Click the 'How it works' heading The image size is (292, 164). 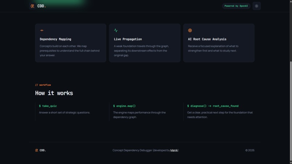pyautogui.click(x=54, y=93)
